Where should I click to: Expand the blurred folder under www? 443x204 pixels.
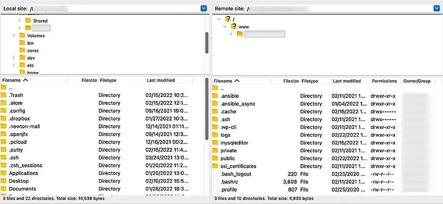[231, 34]
